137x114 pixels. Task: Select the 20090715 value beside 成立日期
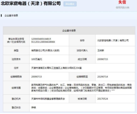click(103, 59)
